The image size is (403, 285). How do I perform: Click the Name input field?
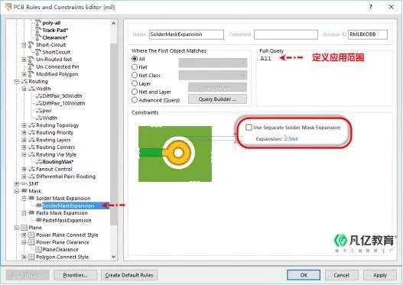[187, 34]
